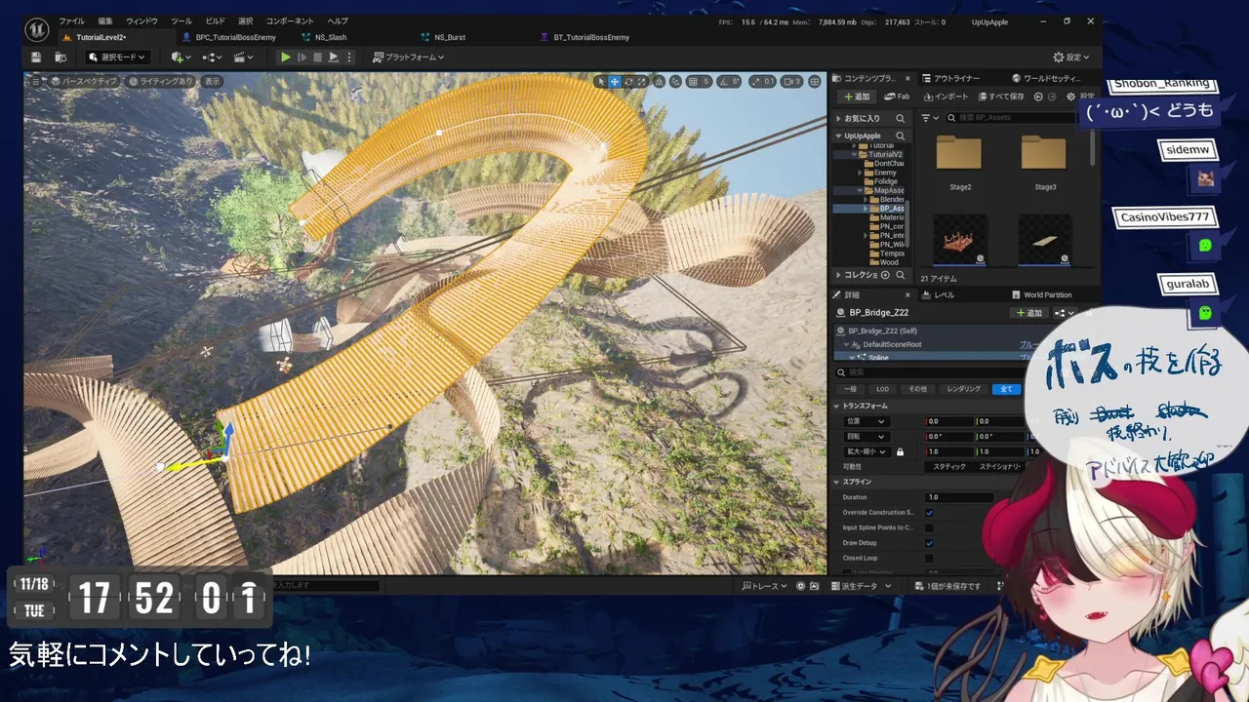Toggle the scale snap icon
Viewport: 1249px width, 702px height.
755,82
